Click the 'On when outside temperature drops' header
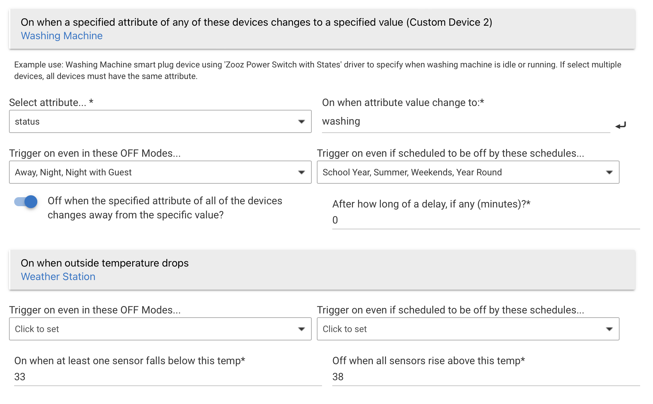 [x=105, y=263]
